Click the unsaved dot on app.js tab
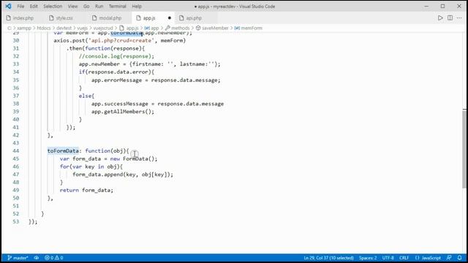This screenshot has height=263, width=468. (169, 18)
